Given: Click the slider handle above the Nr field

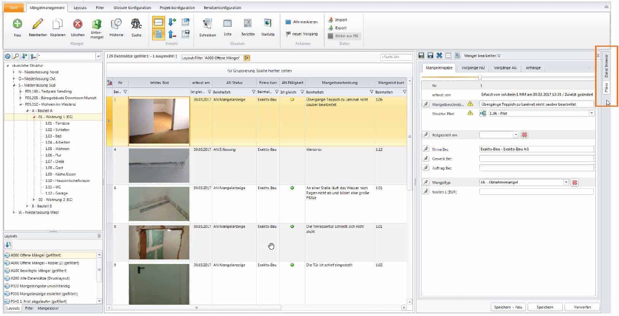Looking at the screenshot, I should (x=480, y=77).
